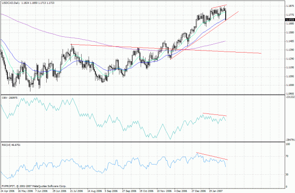This screenshot has width=295, height=193.
Task: Click the 1.1680 price axis label
Action: (x=290, y=24)
